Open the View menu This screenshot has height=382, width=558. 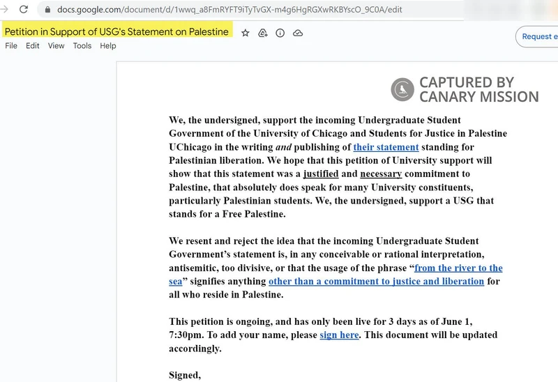click(x=56, y=46)
